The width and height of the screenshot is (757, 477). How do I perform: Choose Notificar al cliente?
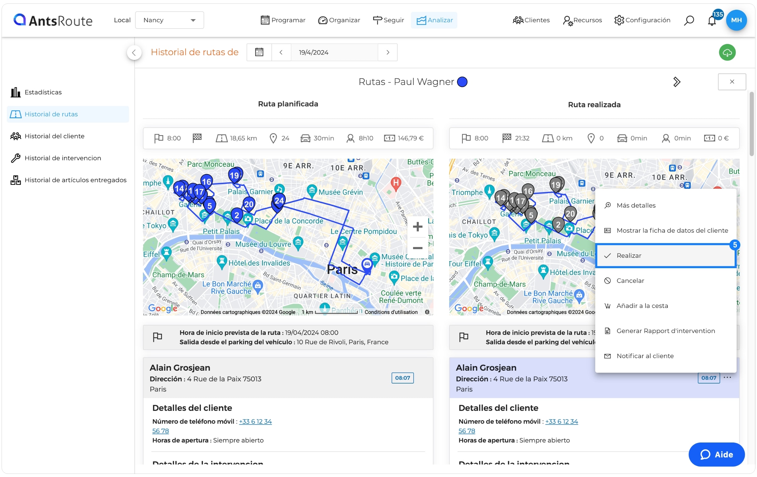click(666, 356)
